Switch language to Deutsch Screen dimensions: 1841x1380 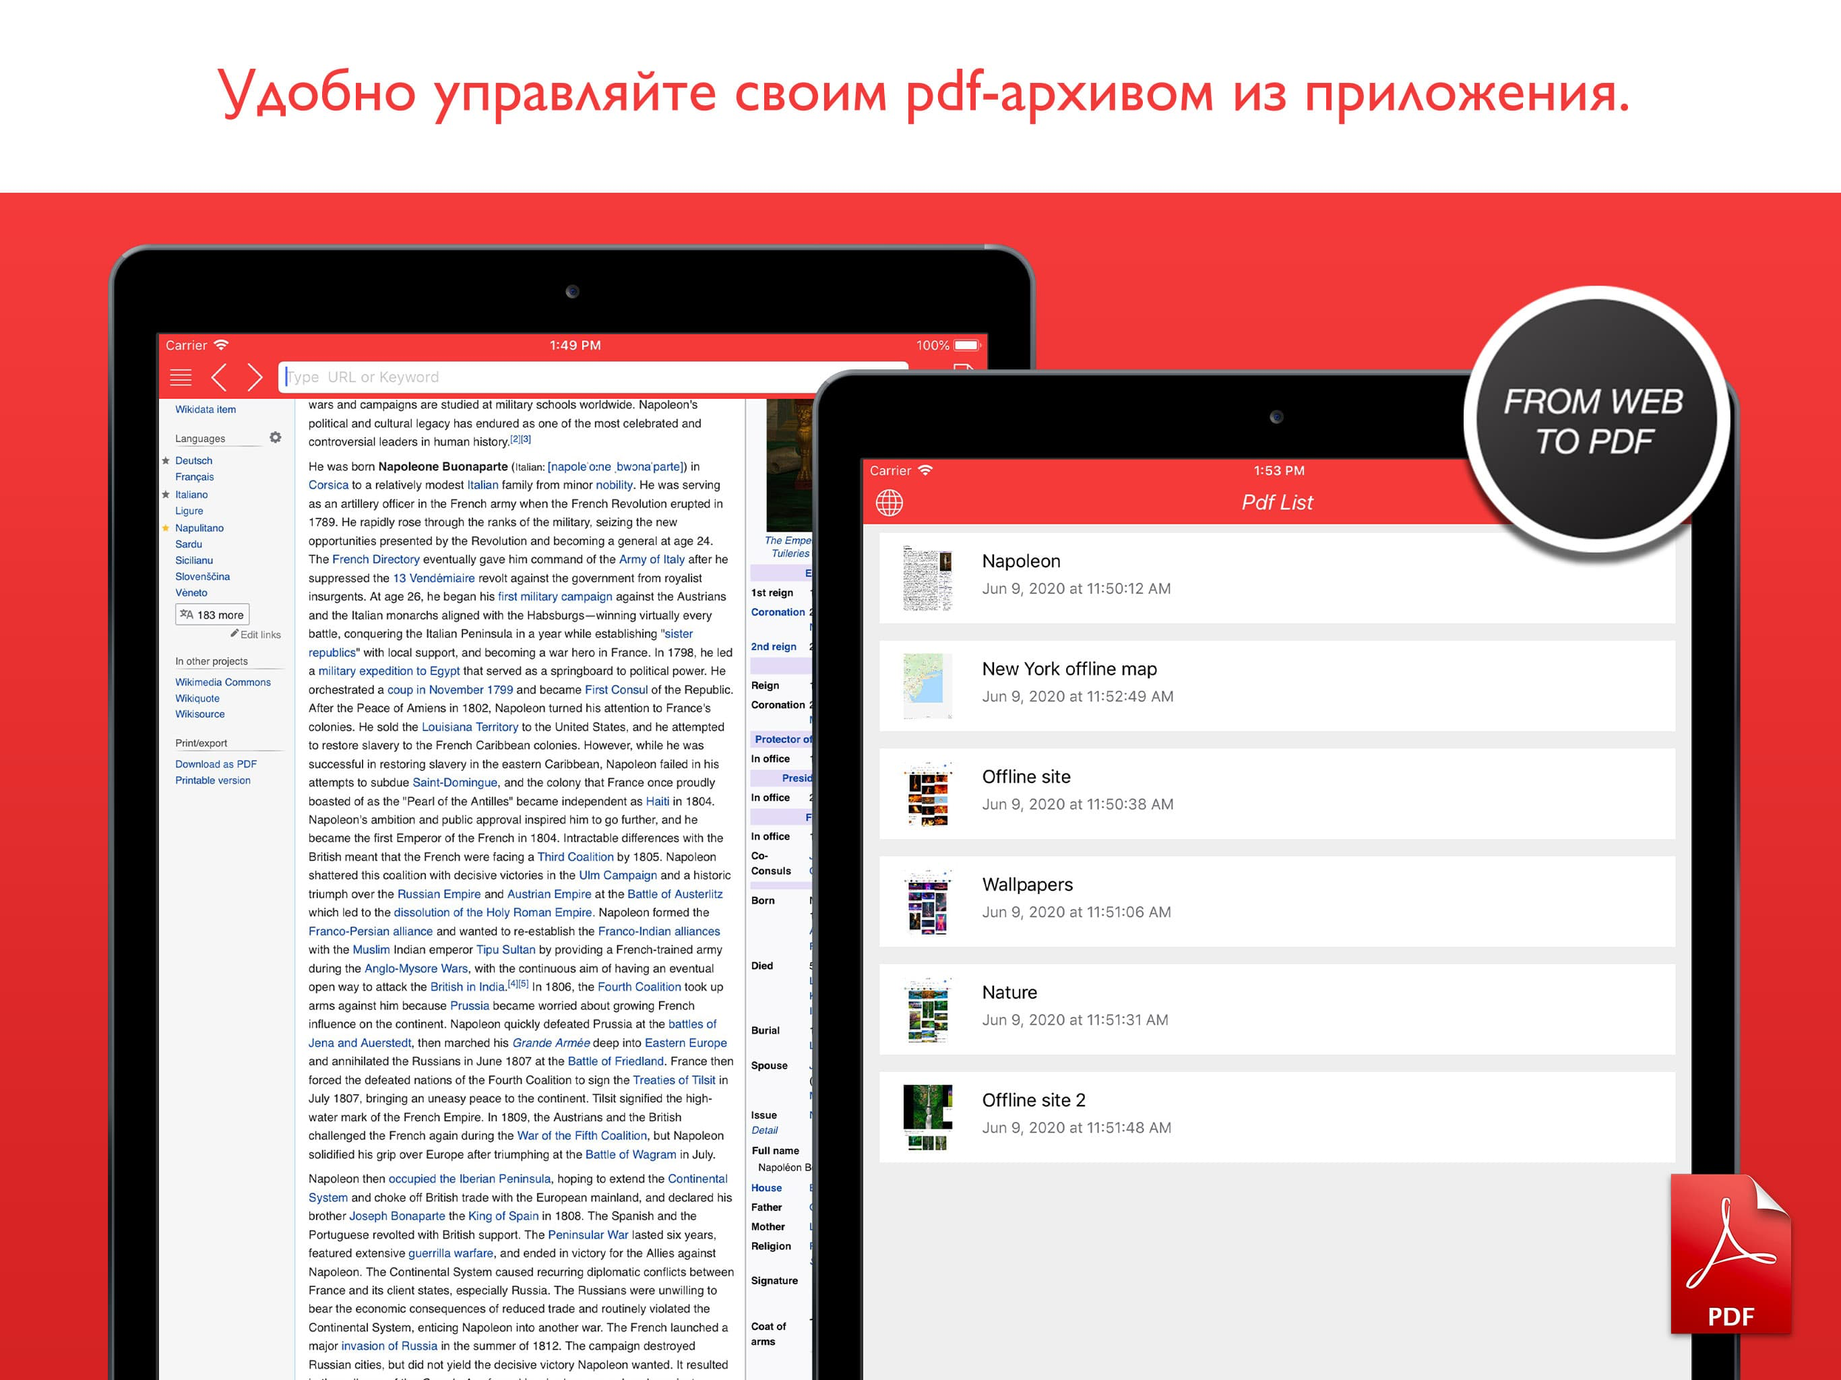click(193, 461)
